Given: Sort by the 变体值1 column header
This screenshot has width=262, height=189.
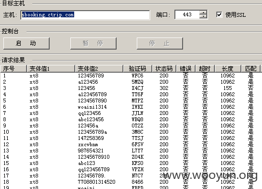Looking at the screenshot, I should point(51,69).
